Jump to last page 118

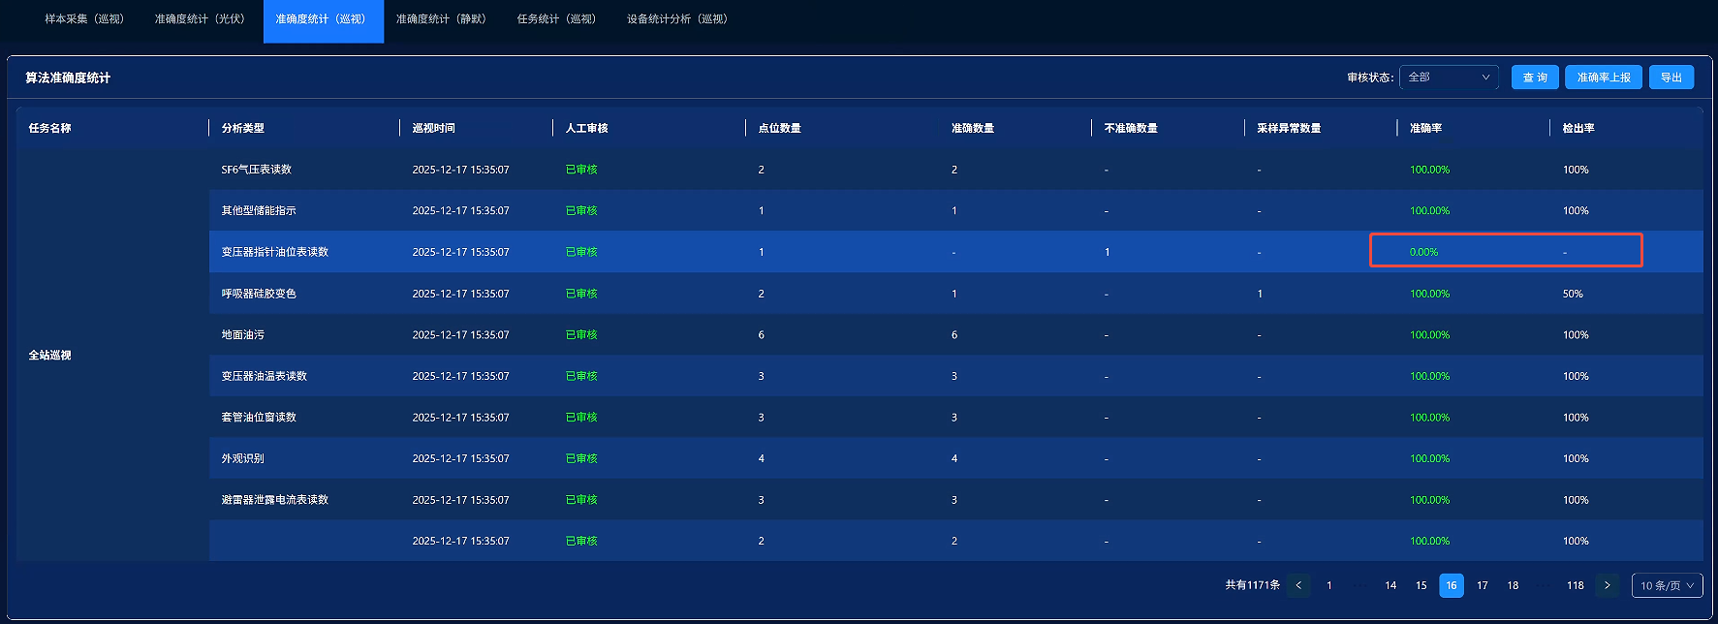tap(1575, 585)
